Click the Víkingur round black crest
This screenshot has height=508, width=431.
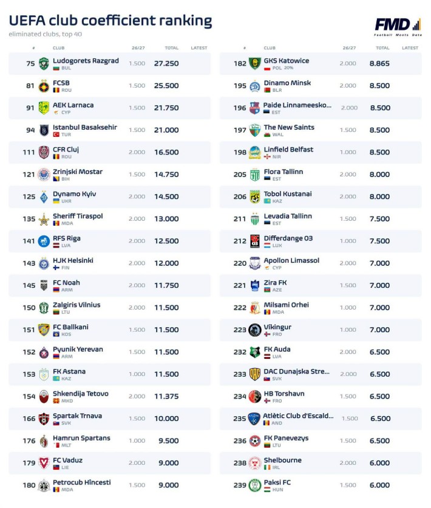255,330
